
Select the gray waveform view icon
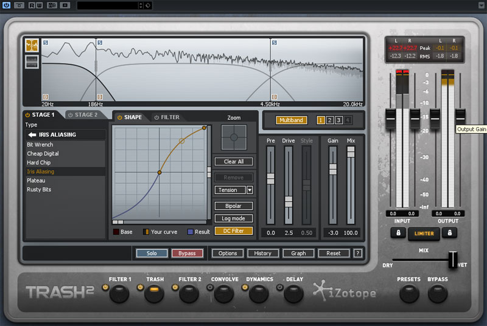(x=32, y=61)
